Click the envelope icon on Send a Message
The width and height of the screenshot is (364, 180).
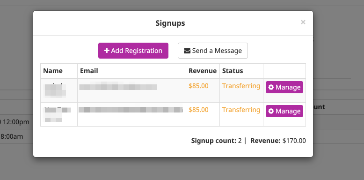pos(187,51)
